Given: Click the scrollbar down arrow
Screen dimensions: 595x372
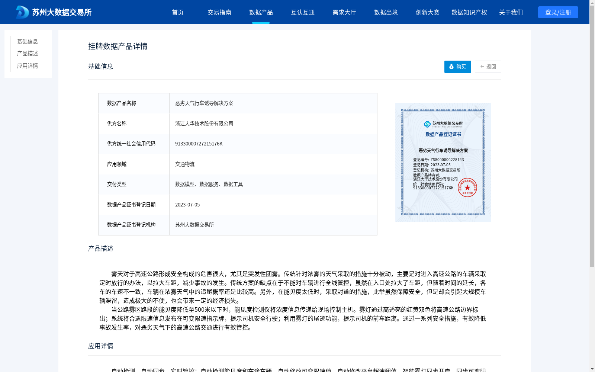Looking at the screenshot, I should click(x=592, y=369).
